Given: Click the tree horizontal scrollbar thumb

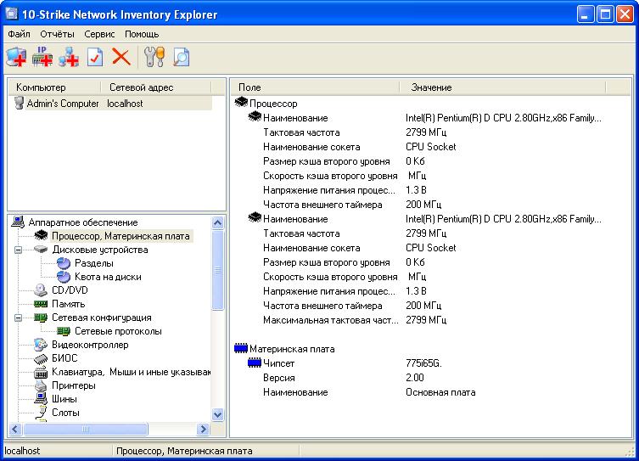Looking at the screenshot, I should [86, 429].
